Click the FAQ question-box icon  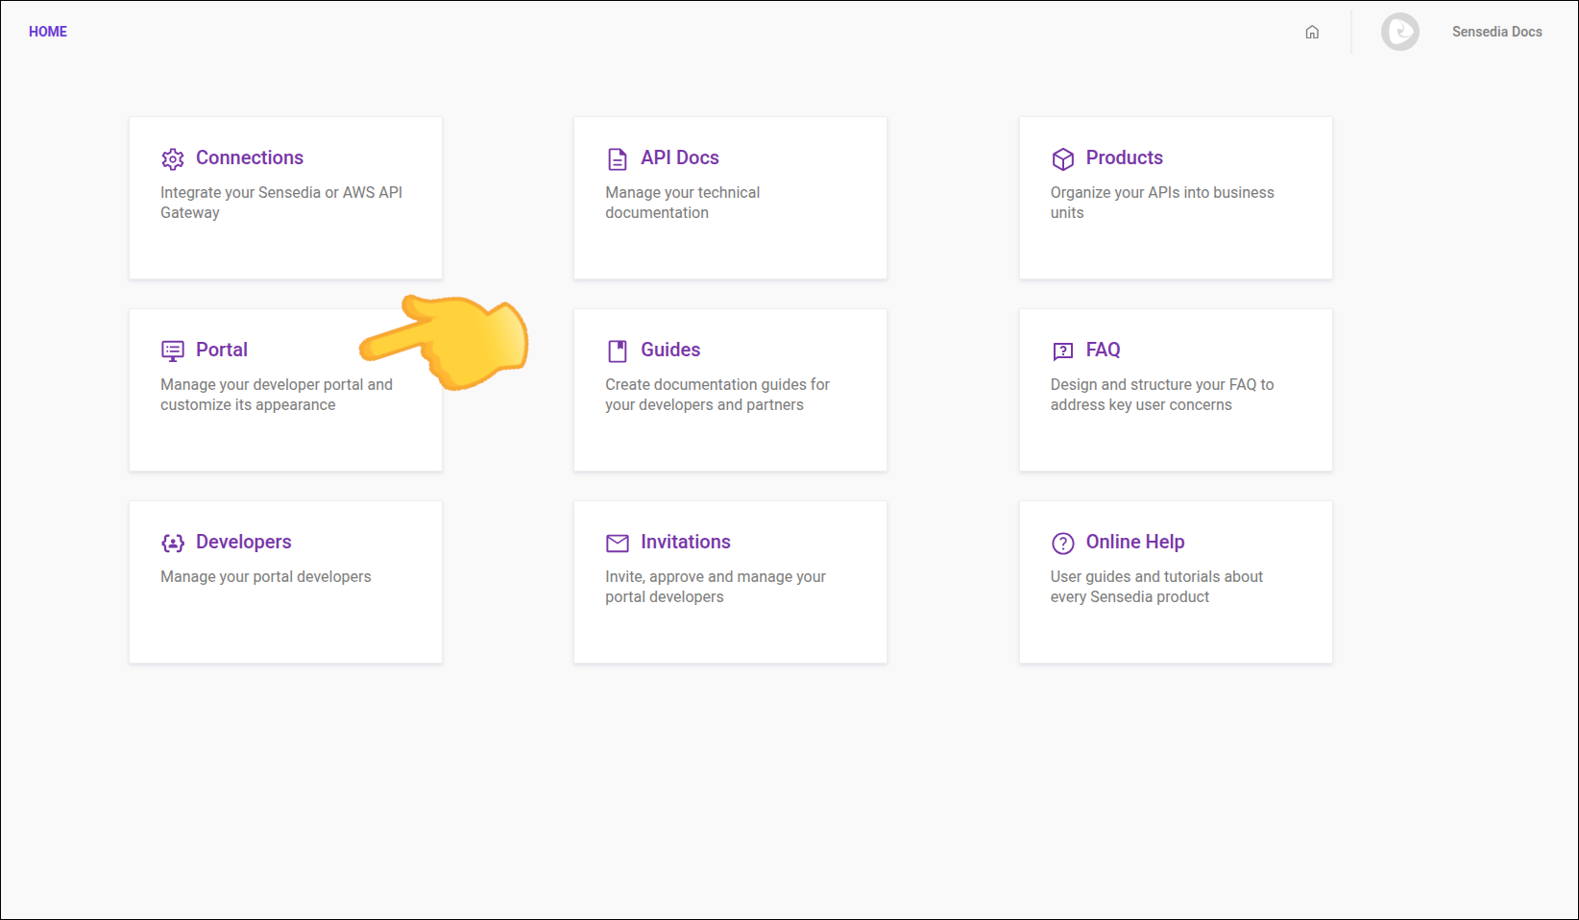click(x=1062, y=351)
